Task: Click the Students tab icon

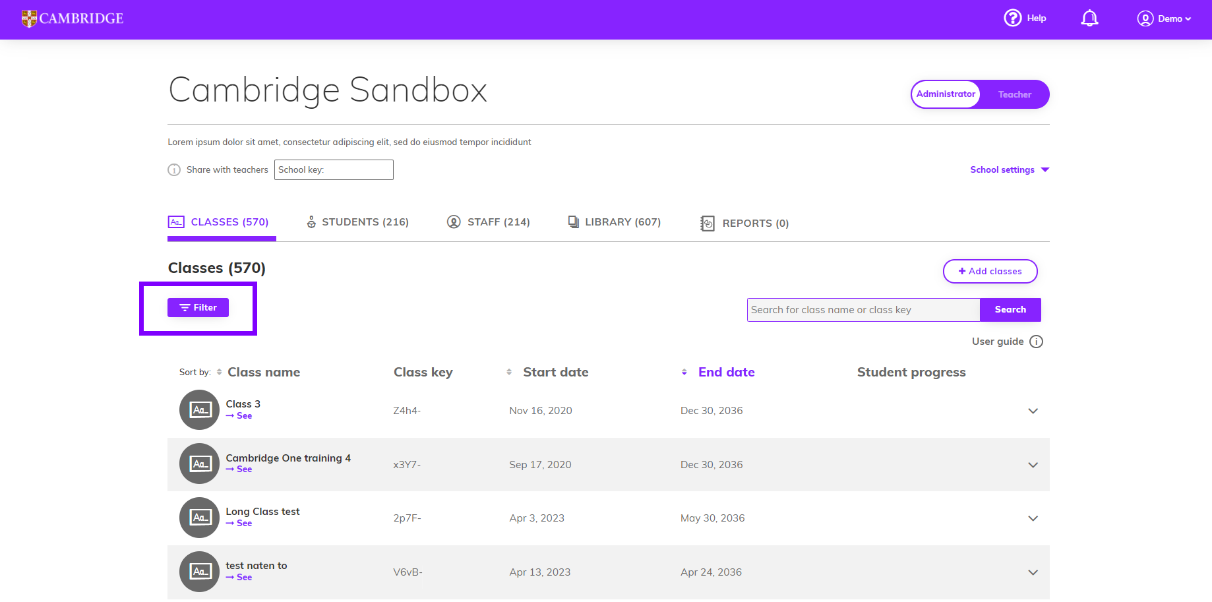Action: tap(311, 222)
